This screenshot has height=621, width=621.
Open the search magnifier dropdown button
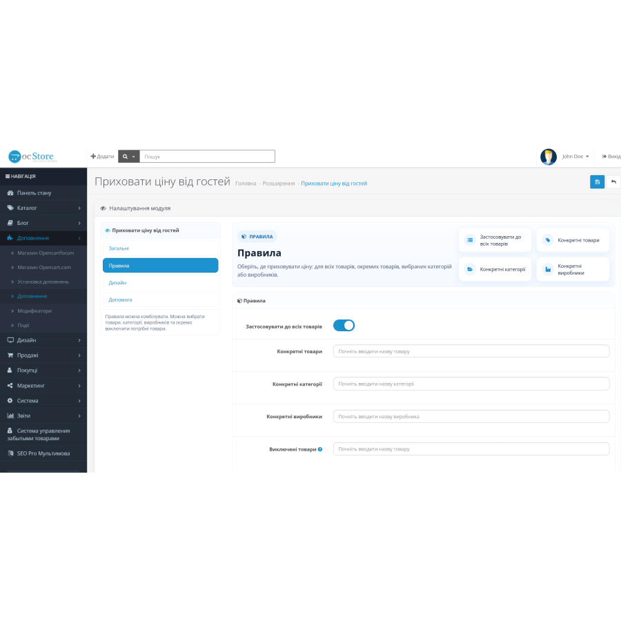point(129,157)
